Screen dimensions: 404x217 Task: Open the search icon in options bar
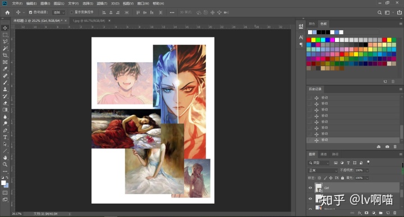[x=379, y=12]
